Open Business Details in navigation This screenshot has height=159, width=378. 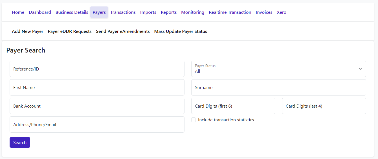pos(72,12)
